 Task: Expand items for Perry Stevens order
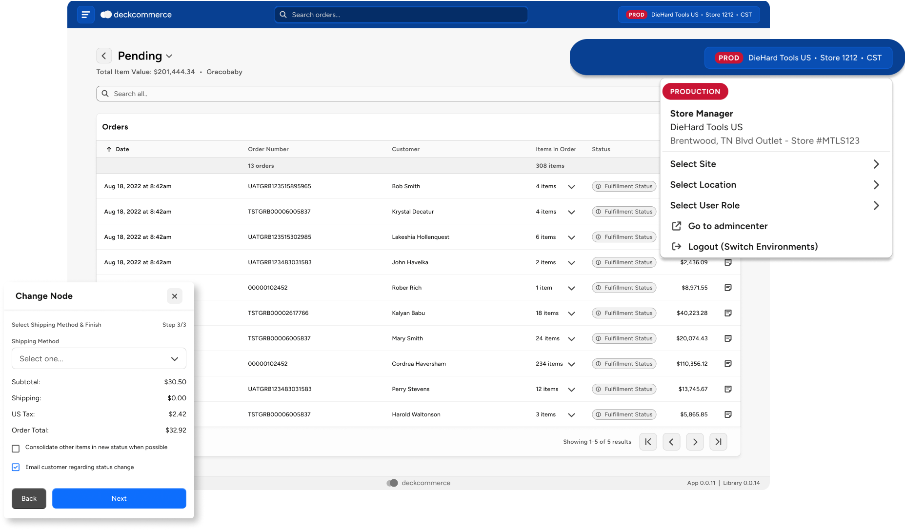571,390
